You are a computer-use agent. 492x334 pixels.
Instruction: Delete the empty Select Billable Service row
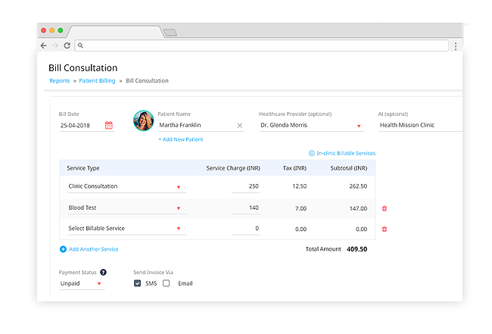pyautogui.click(x=385, y=229)
